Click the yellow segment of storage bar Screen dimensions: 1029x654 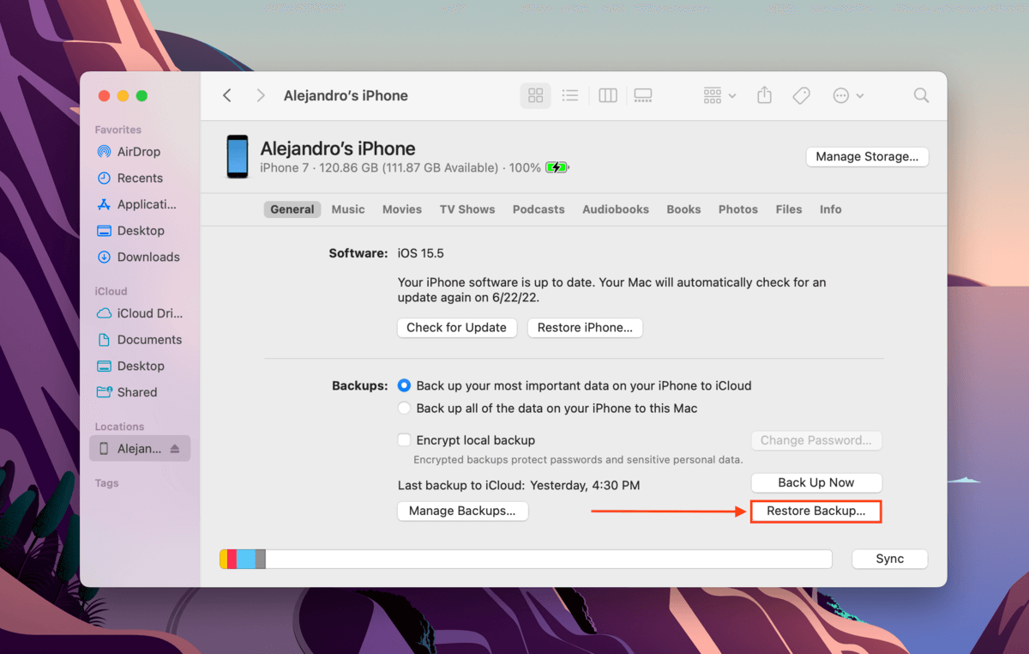click(x=224, y=559)
